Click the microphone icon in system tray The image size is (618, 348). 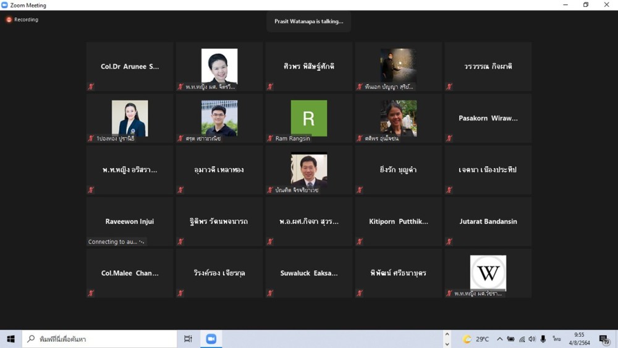543,339
